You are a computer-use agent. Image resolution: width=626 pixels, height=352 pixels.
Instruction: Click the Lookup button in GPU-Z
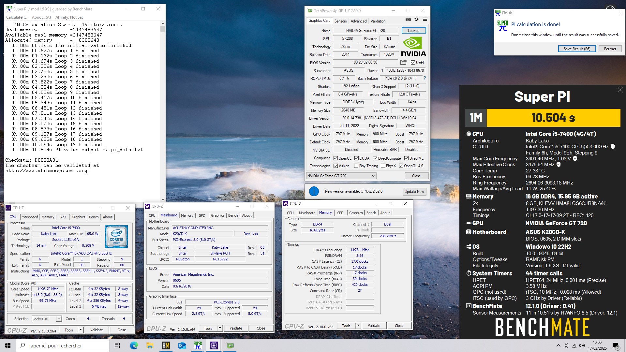413,31
